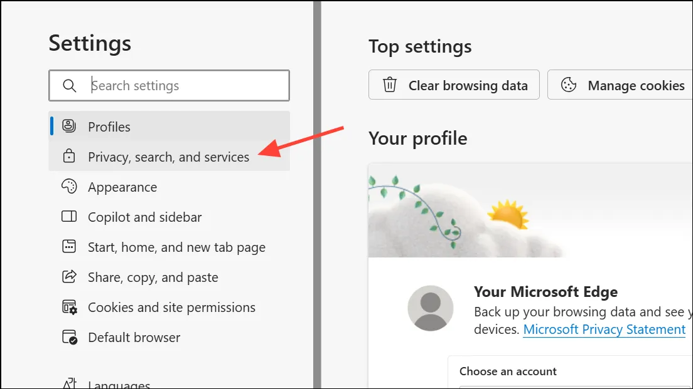Click the Share, copy, and paste icon
Viewport: 693px width, 389px height.
click(x=69, y=276)
